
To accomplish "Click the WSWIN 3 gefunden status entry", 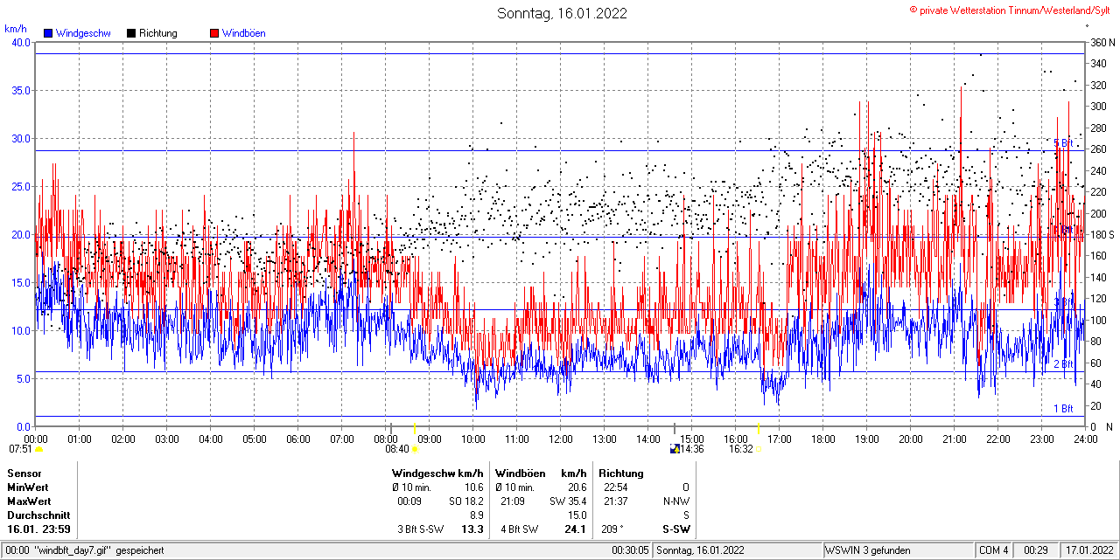I will 868,550.
